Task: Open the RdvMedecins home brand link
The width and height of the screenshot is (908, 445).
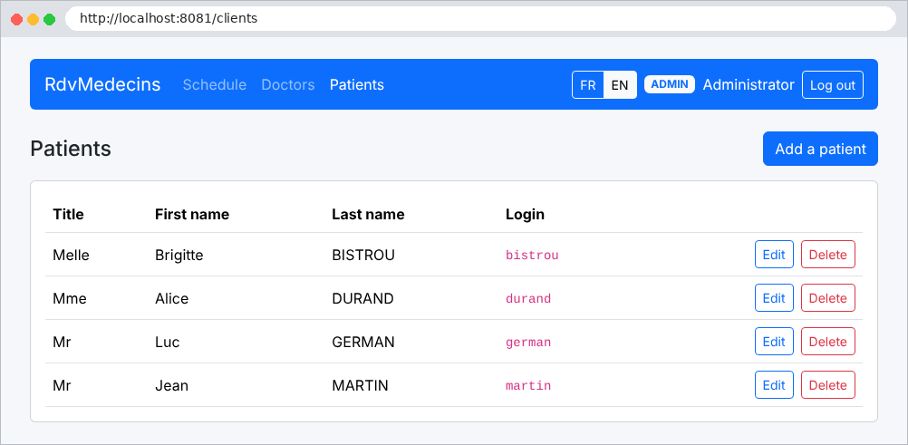Action: tap(102, 84)
